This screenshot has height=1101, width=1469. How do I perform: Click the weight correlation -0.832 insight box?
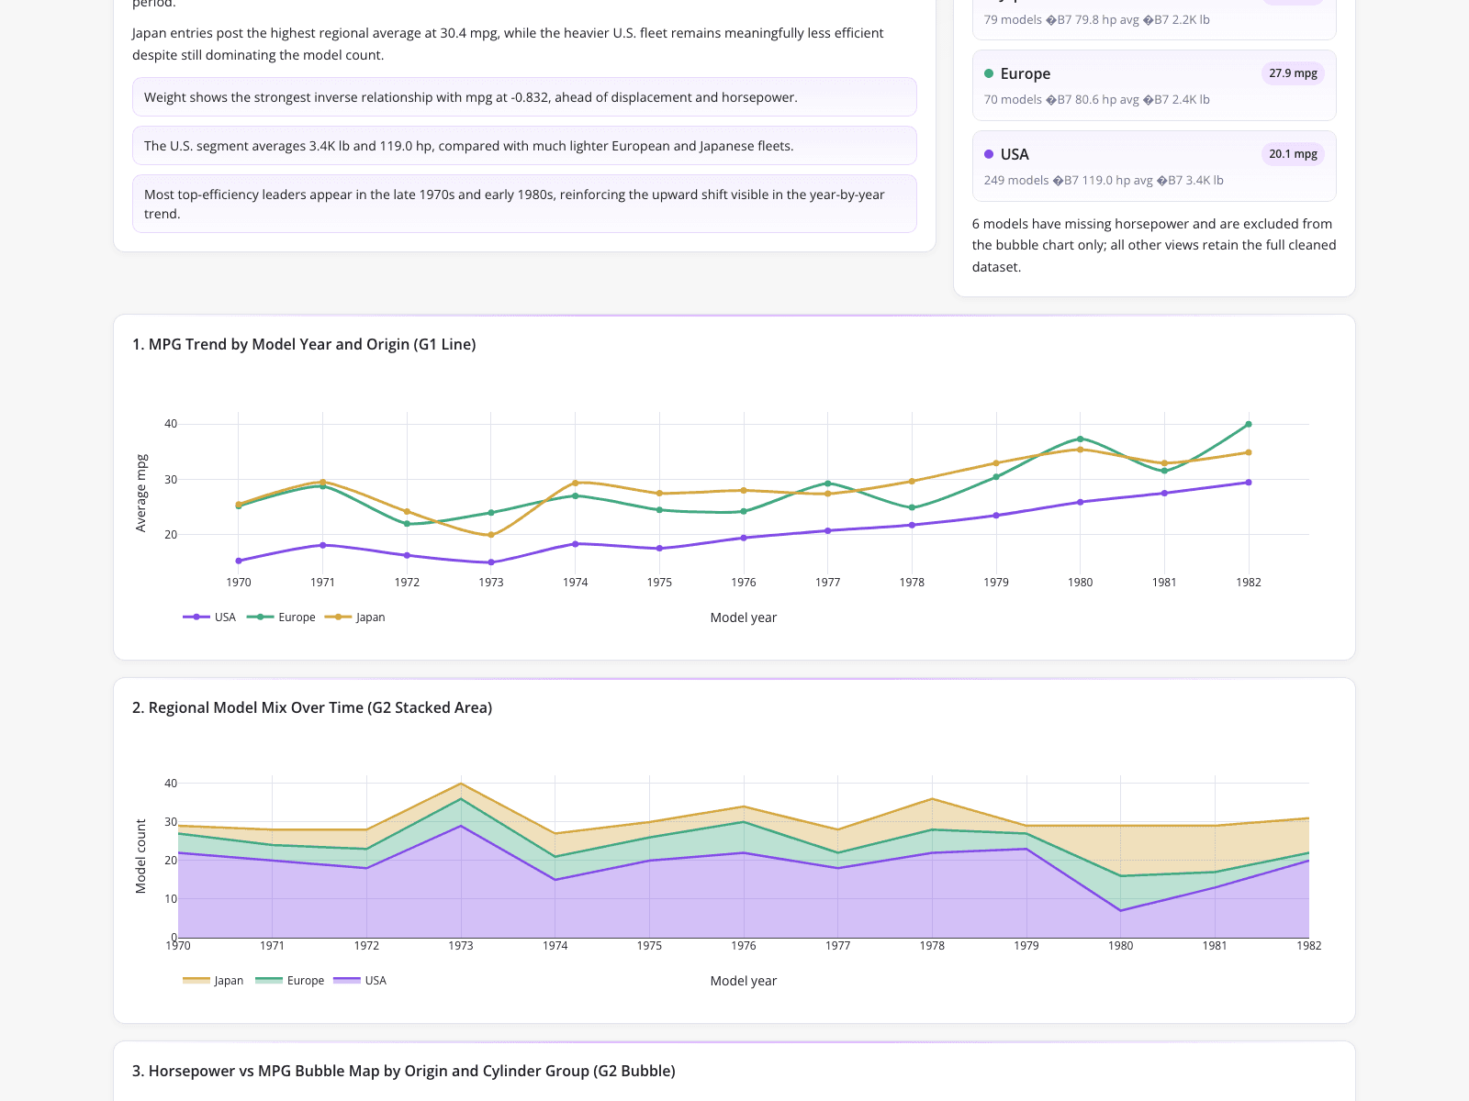point(524,97)
